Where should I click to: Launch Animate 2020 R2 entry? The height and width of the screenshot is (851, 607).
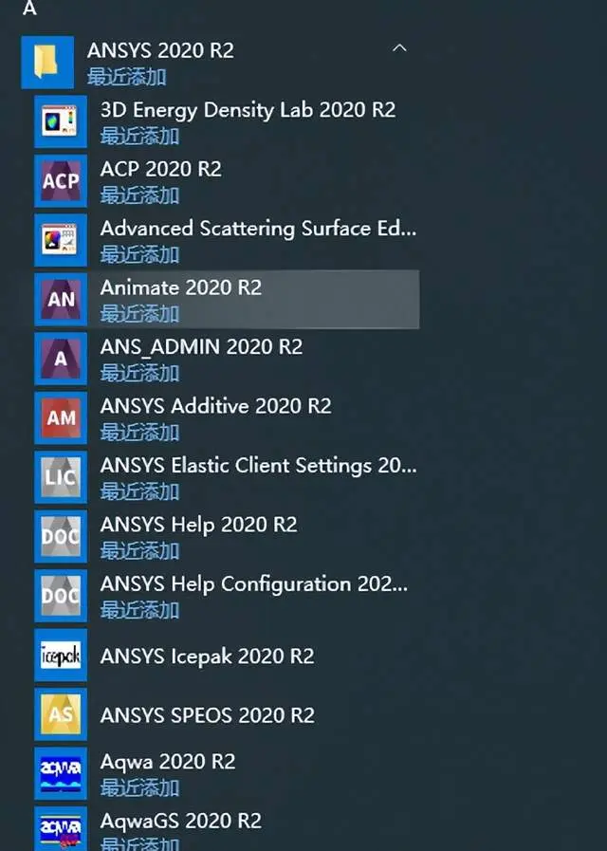pos(181,287)
